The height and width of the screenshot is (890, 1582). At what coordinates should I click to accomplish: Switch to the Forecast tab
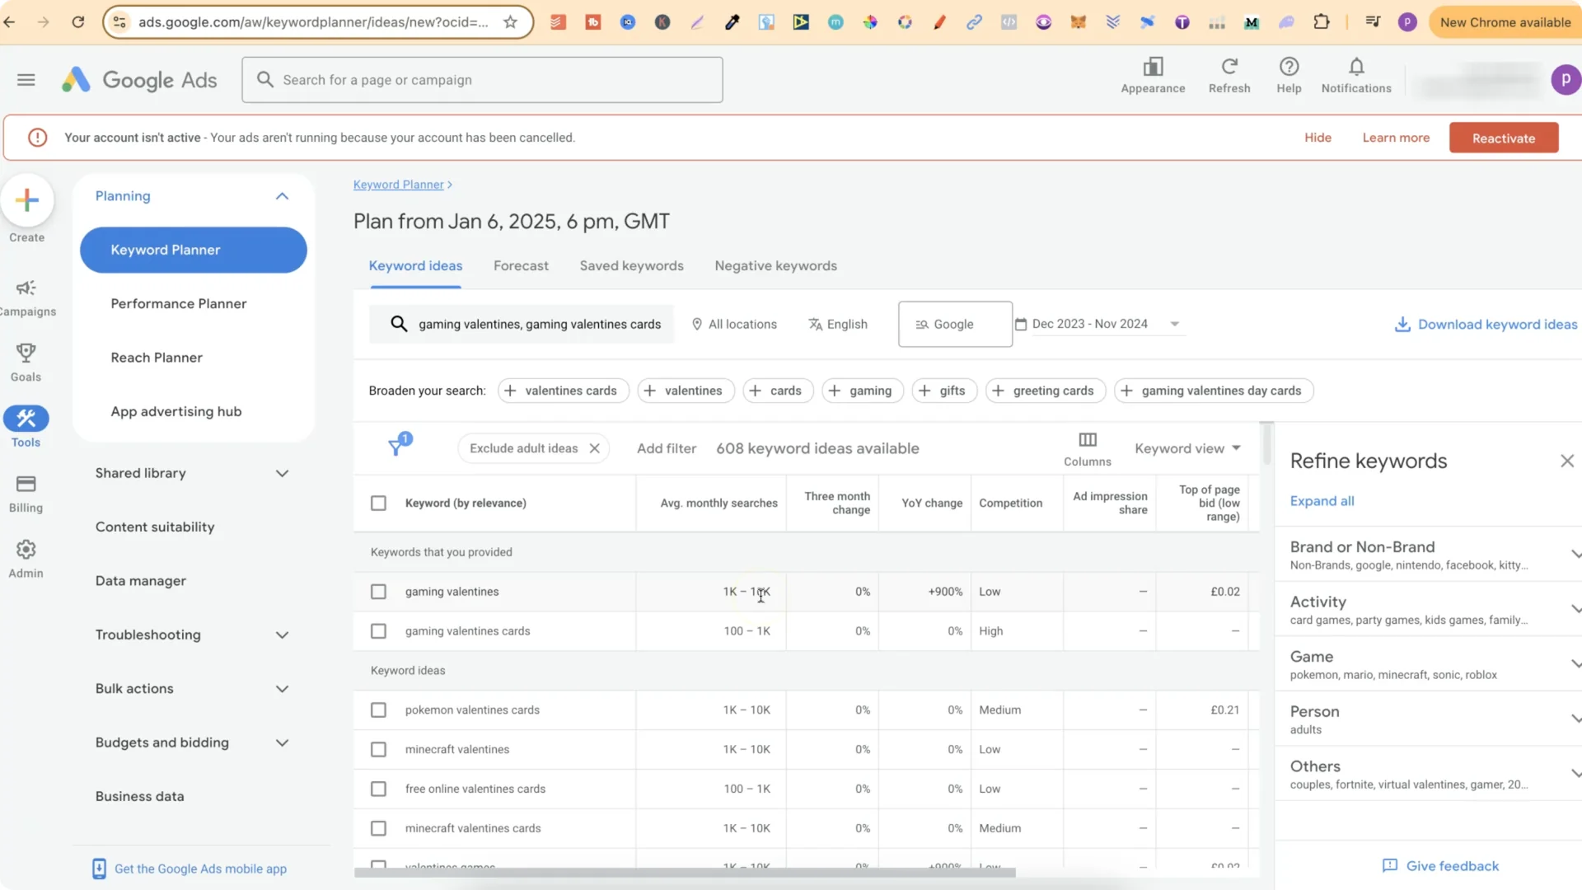521,266
